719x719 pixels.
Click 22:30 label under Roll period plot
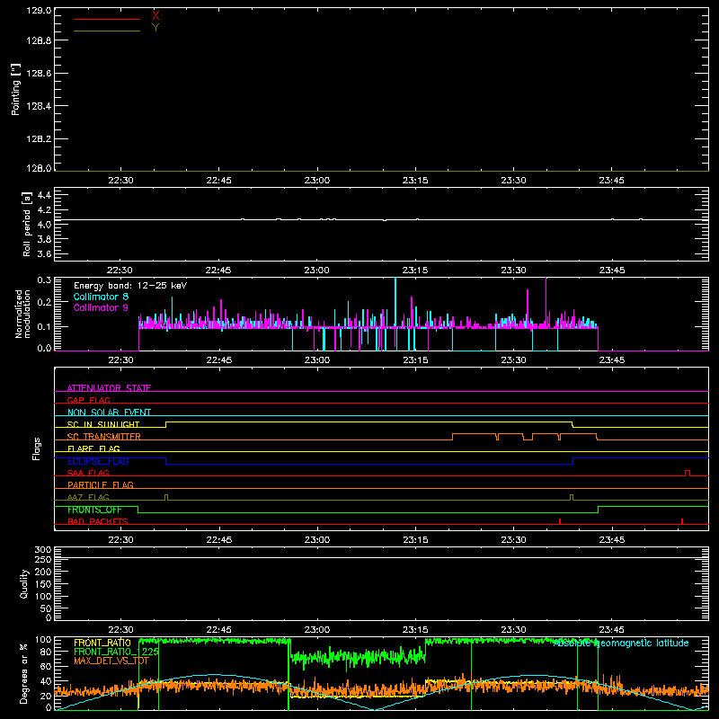click(x=120, y=271)
